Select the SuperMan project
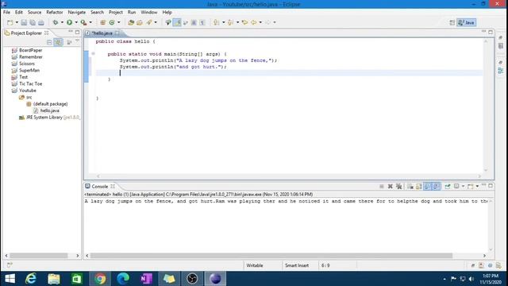This screenshot has width=508, height=286. pos(29,71)
